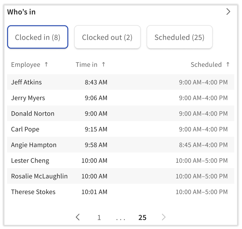Click Donald Norton's row
This screenshot has height=229, width=242.
(x=33, y=113)
